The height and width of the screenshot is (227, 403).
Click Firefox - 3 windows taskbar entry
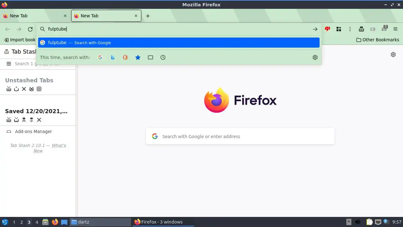(163, 222)
